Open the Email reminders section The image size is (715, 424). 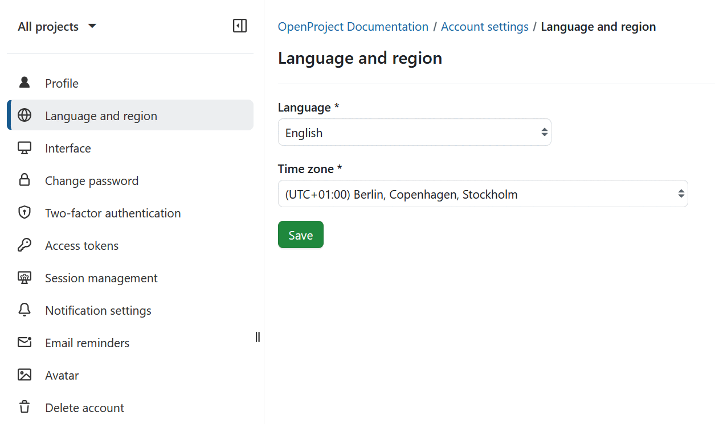(x=86, y=342)
